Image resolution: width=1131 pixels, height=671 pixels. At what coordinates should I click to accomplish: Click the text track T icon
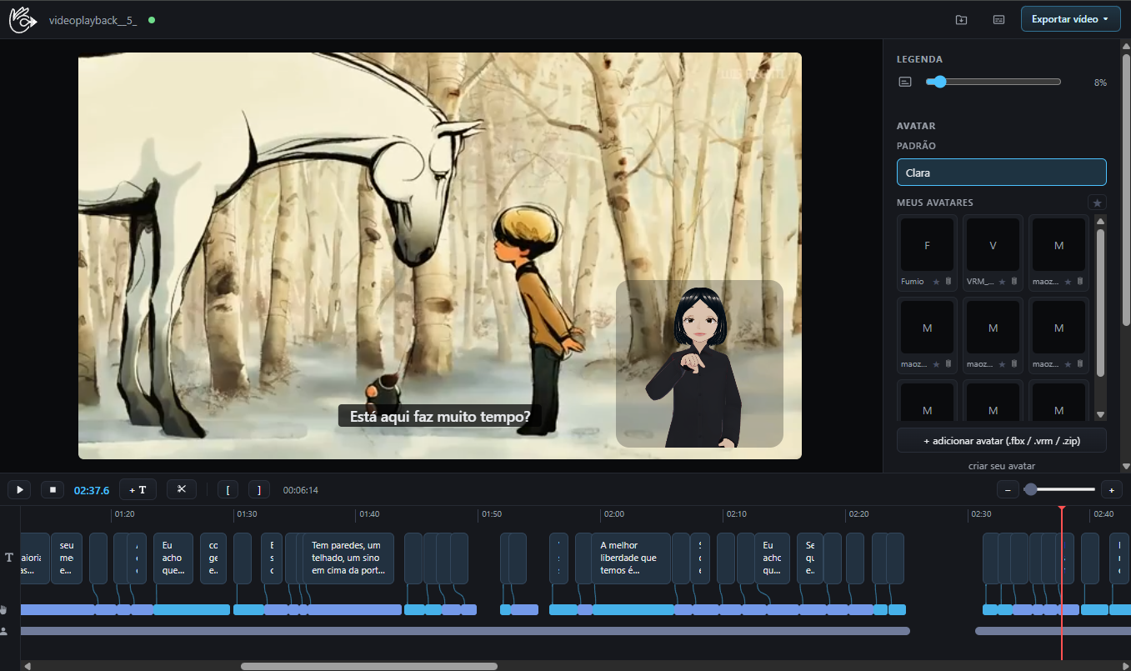(9, 557)
